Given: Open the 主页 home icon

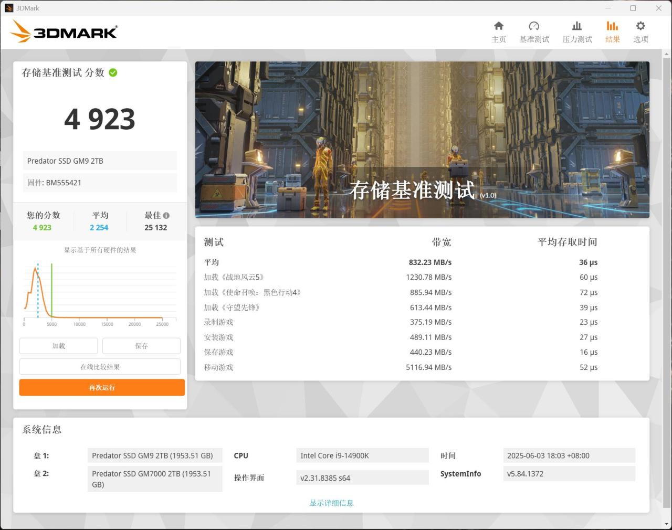Looking at the screenshot, I should pos(499,26).
